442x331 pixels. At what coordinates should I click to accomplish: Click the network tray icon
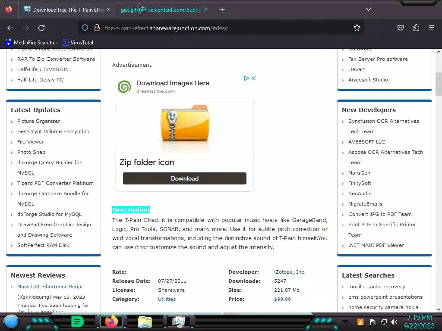tap(384, 322)
